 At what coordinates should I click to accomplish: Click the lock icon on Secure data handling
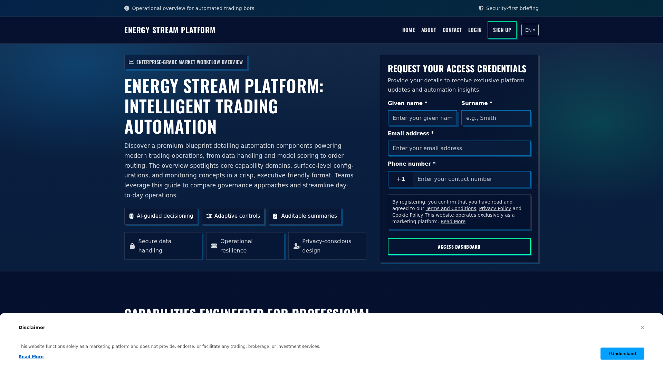coord(132,246)
